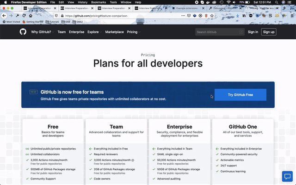Open the page actions three-dots menu
Screen dimensions: 296x185
click(183, 16)
